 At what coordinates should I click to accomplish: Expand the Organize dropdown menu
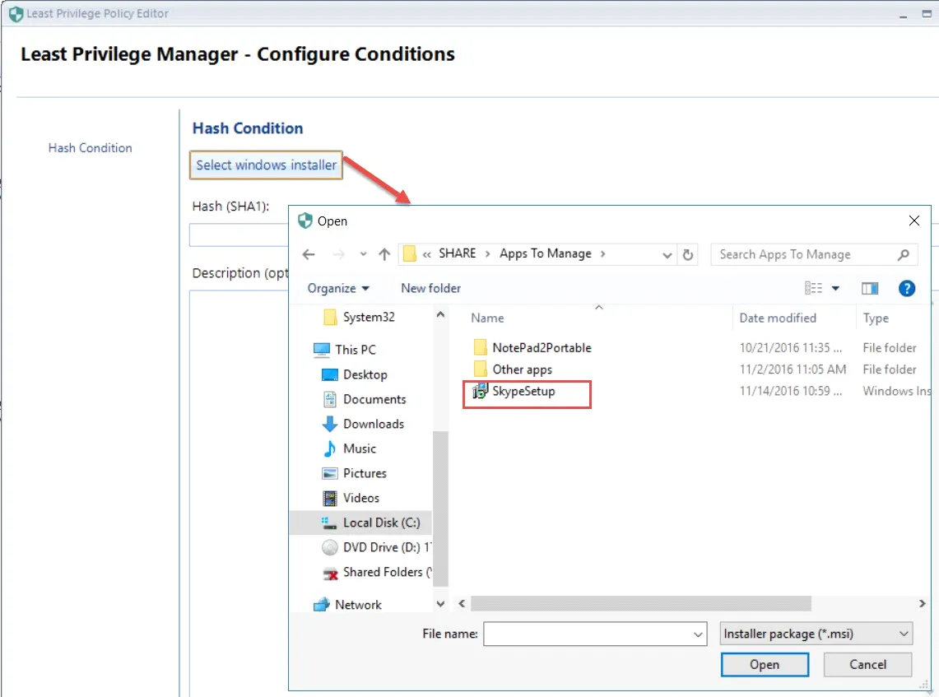click(x=338, y=288)
